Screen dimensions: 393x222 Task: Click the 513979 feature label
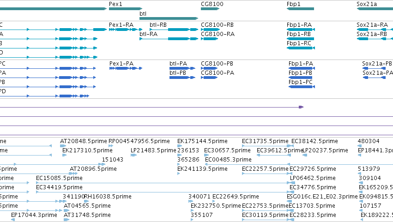(369, 169)
